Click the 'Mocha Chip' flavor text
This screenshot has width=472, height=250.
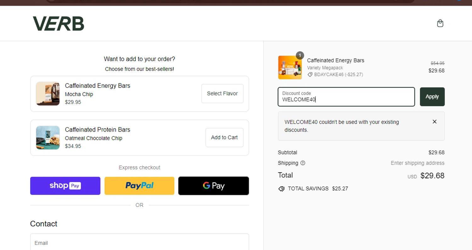pyautogui.click(x=79, y=94)
